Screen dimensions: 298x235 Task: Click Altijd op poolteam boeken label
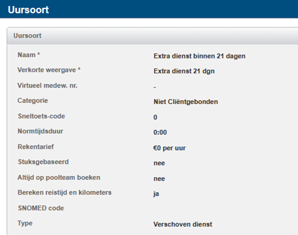59,177
